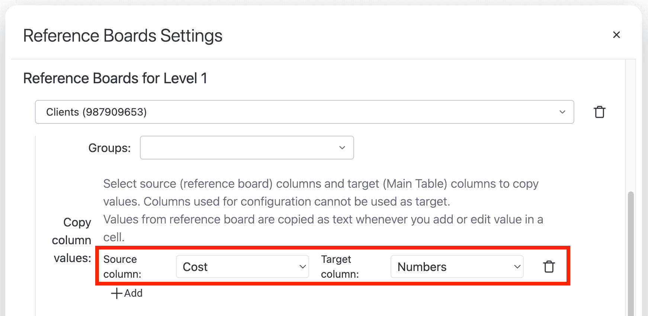
Task: Click the chevron arrow in the Cost selector
Action: pyautogui.click(x=303, y=267)
